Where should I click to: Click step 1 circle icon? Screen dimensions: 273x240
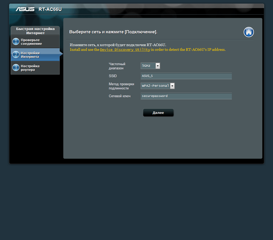tap(16, 41)
